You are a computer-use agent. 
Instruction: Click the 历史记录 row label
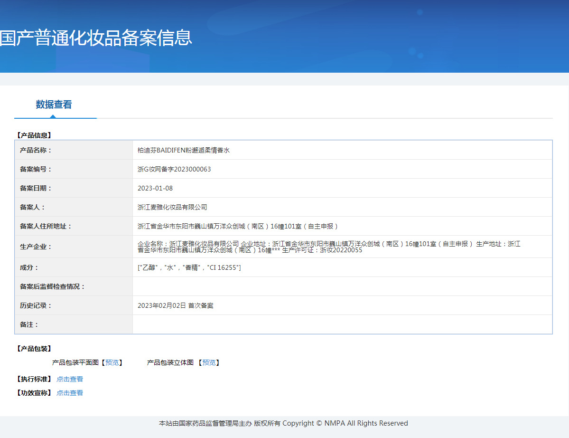[x=36, y=305]
